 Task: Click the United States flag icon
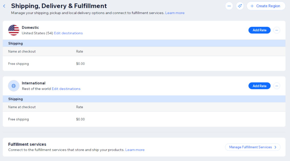[x=14, y=30]
